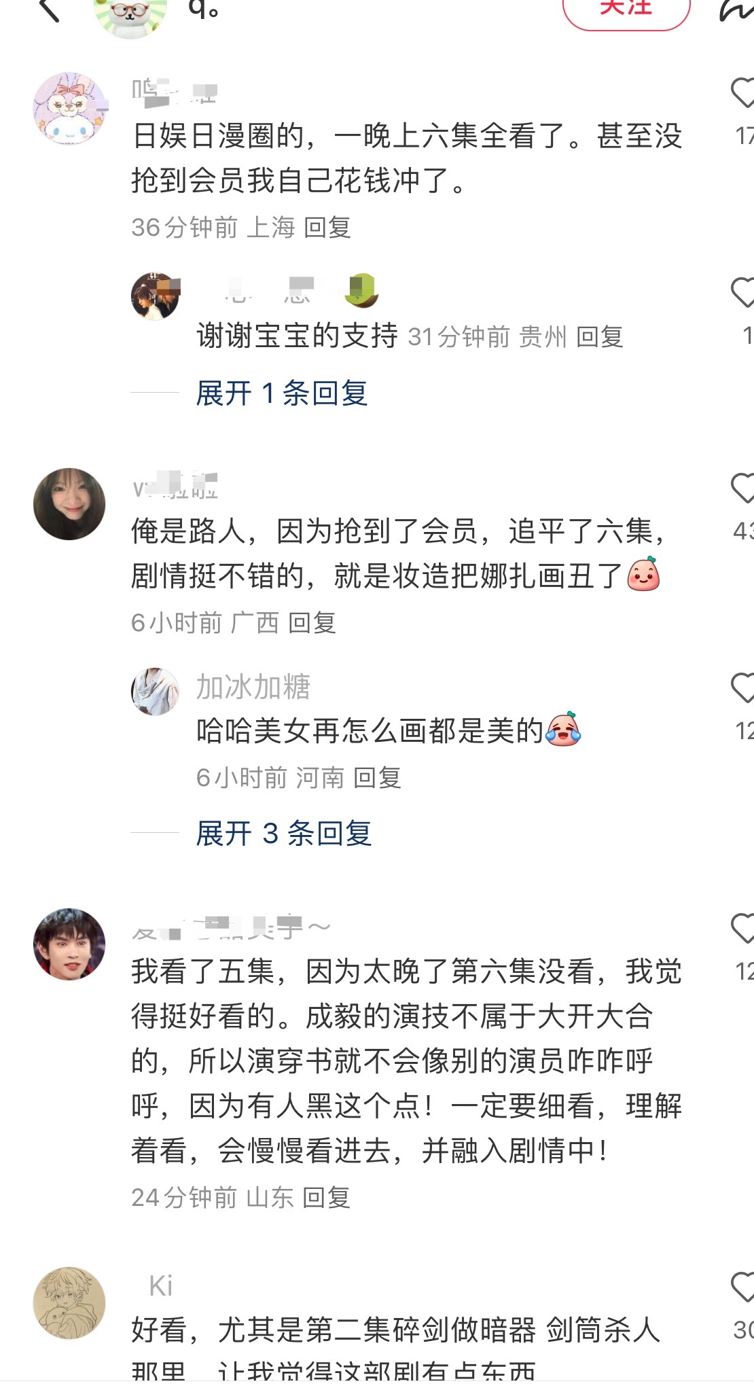The image size is (754, 1388).
Task: Reply to the 河南 comment by 加冰加糖
Action: click(x=377, y=778)
